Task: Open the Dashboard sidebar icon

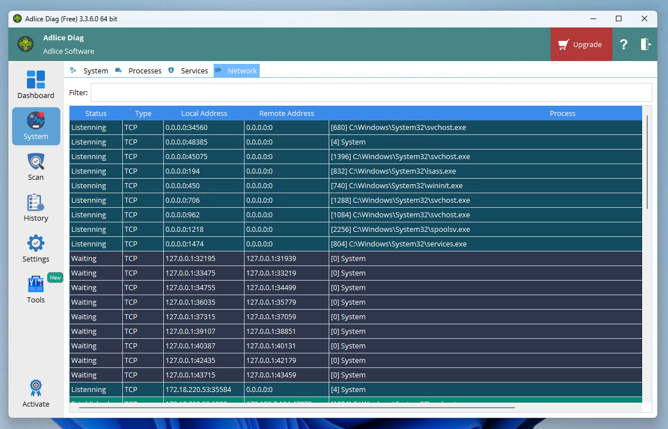Action: click(36, 80)
